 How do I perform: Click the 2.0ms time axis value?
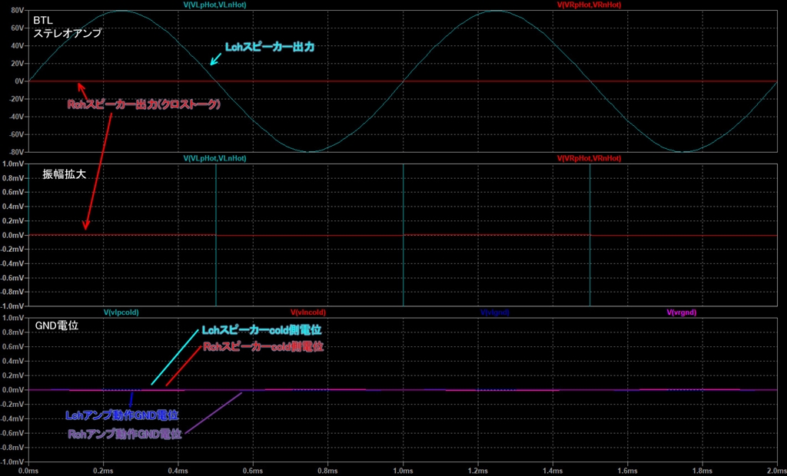click(x=776, y=471)
